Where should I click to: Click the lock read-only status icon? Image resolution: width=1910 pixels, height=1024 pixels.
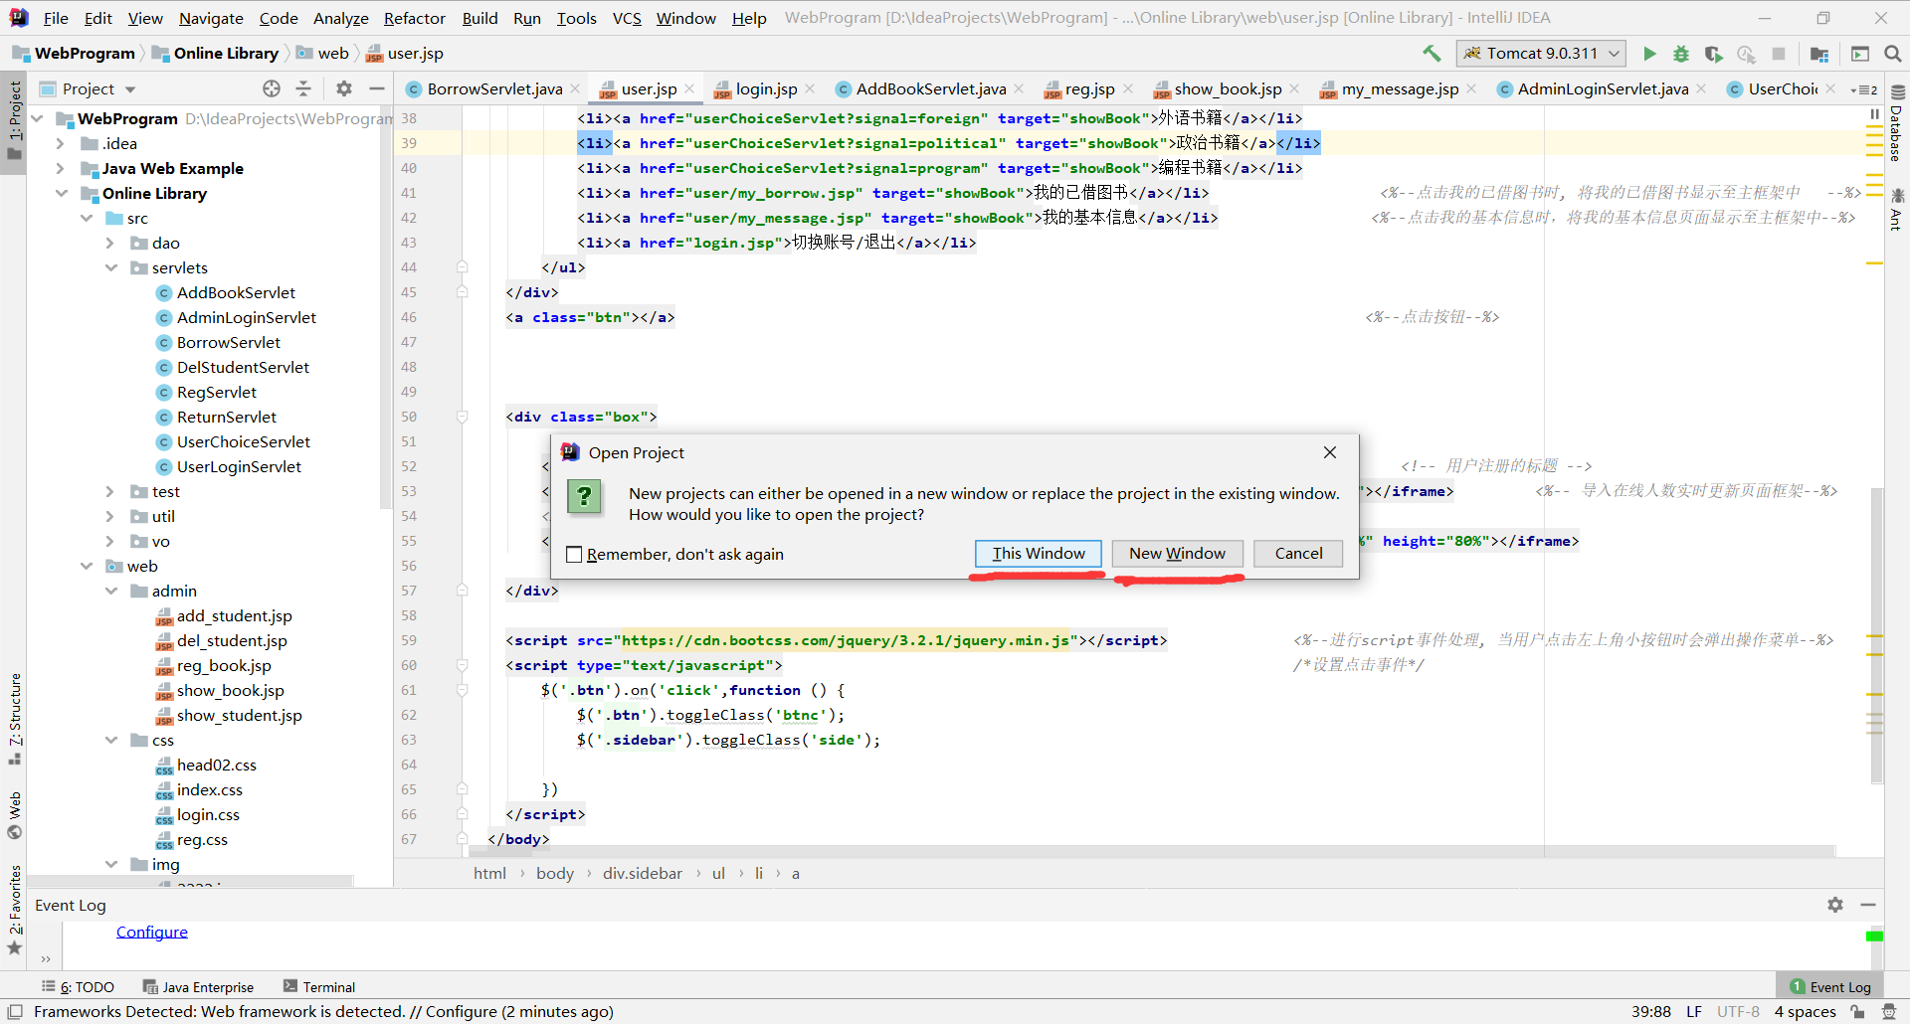pyautogui.click(x=1857, y=1011)
